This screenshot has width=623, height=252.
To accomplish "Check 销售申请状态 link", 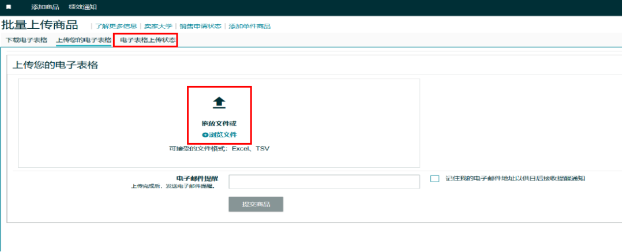I will pos(200,26).
